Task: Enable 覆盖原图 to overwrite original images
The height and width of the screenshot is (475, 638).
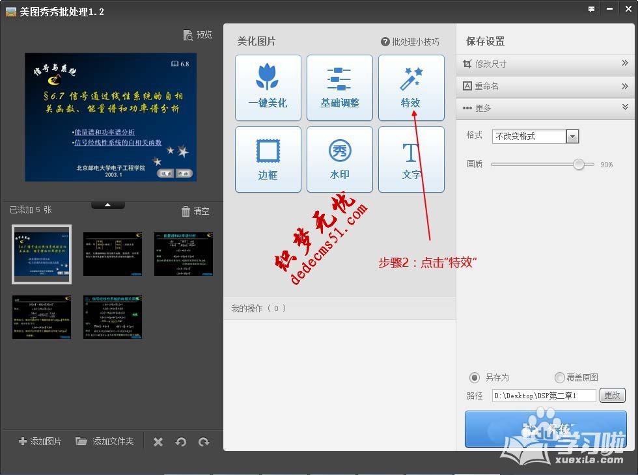Action: (559, 377)
